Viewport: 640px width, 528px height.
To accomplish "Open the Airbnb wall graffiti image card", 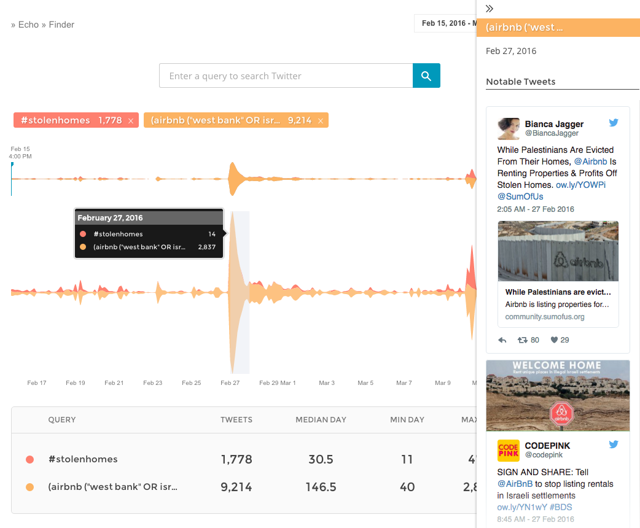I will [x=558, y=251].
